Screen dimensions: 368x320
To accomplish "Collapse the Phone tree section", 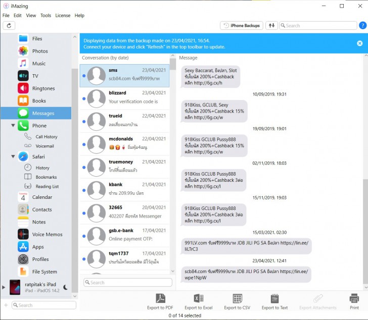I will 13,125.
